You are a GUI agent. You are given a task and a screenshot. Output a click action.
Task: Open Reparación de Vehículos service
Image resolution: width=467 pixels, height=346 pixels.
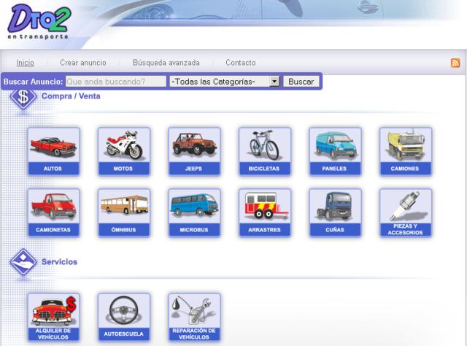(194, 317)
